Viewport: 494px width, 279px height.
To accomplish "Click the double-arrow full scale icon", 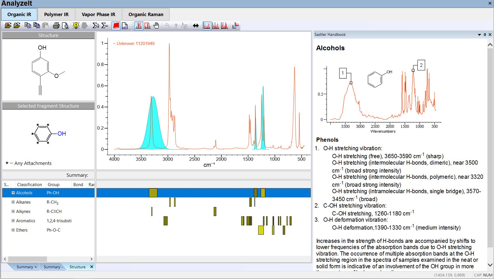I will point(196,26).
